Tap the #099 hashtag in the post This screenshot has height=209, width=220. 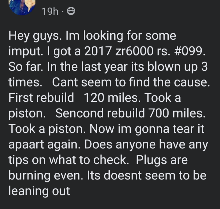click(x=189, y=51)
